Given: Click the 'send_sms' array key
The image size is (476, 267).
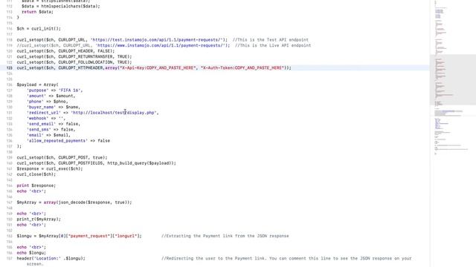Looking at the screenshot, I should [x=39, y=130].
